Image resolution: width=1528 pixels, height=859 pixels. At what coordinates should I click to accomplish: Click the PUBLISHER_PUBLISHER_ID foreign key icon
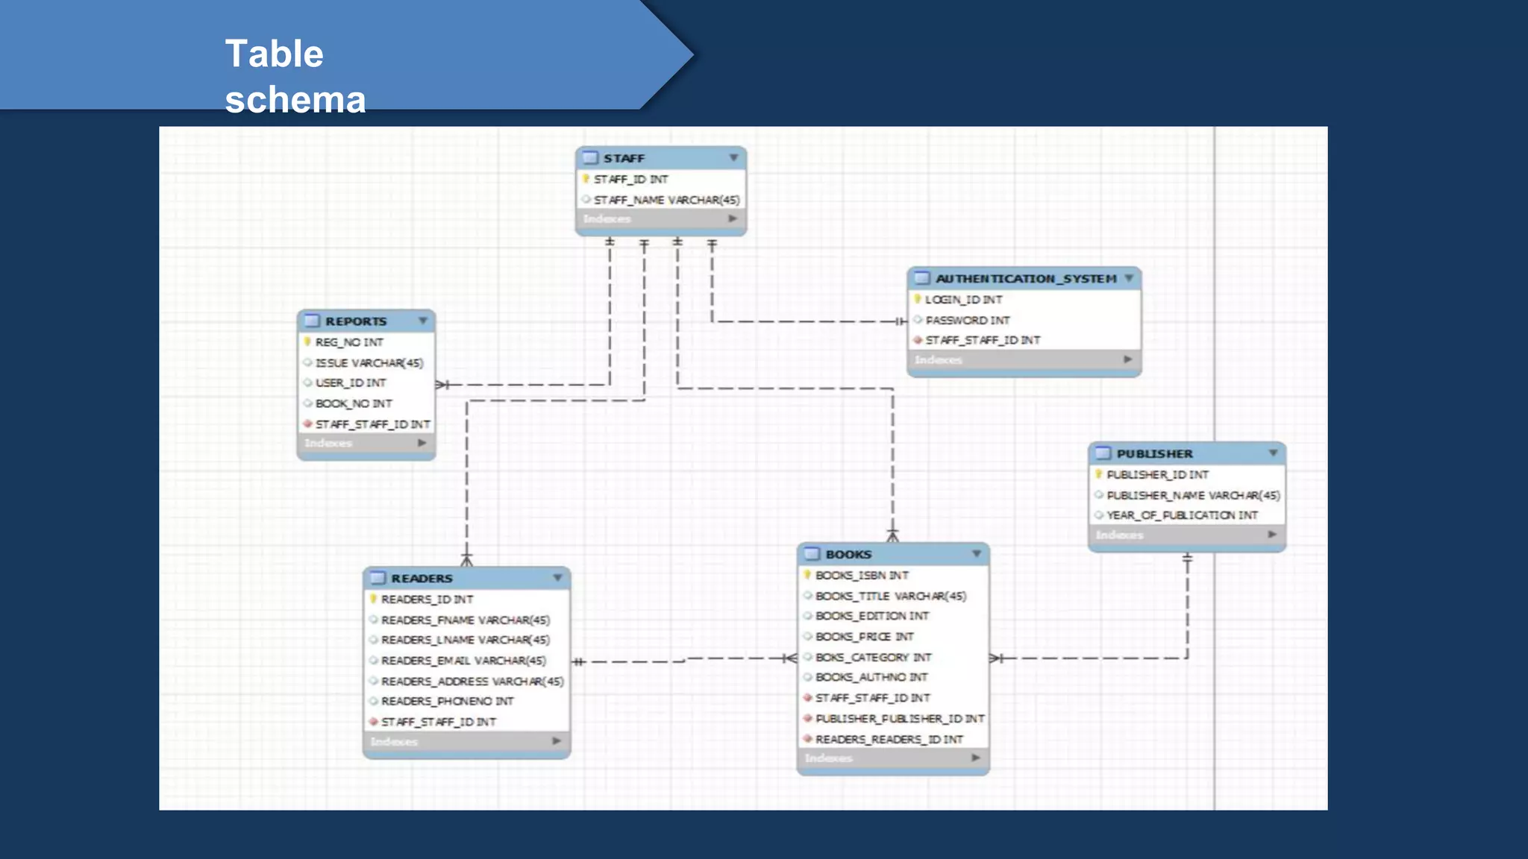point(807,718)
